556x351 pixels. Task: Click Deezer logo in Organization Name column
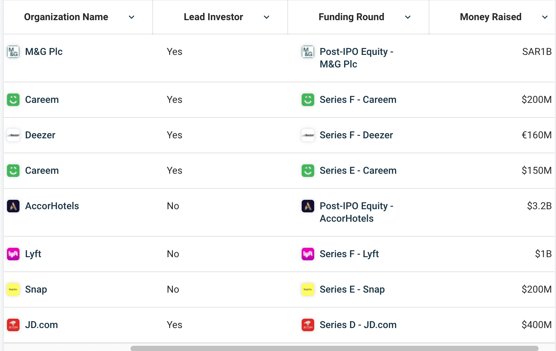tap(13, 135)
